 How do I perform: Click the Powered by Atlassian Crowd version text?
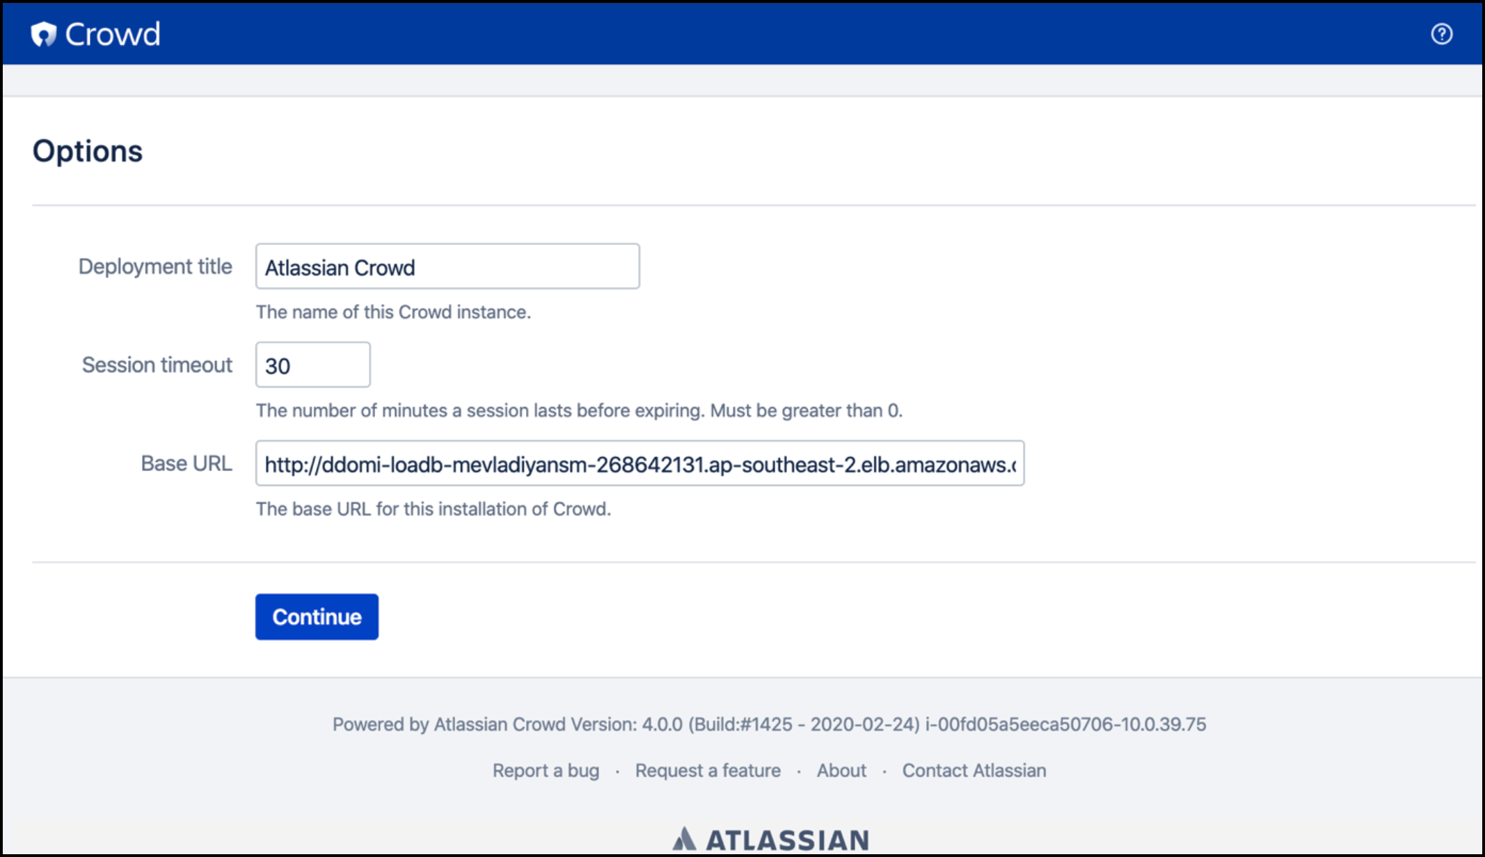(x=768, y=725)
